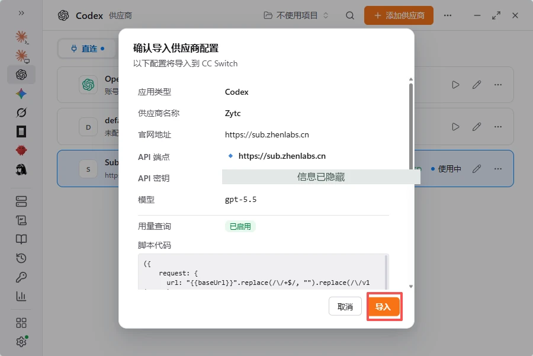Open the four-squares grid sidebar icon
Viewport: 533px width, 356px height.
tap(21, 323)
